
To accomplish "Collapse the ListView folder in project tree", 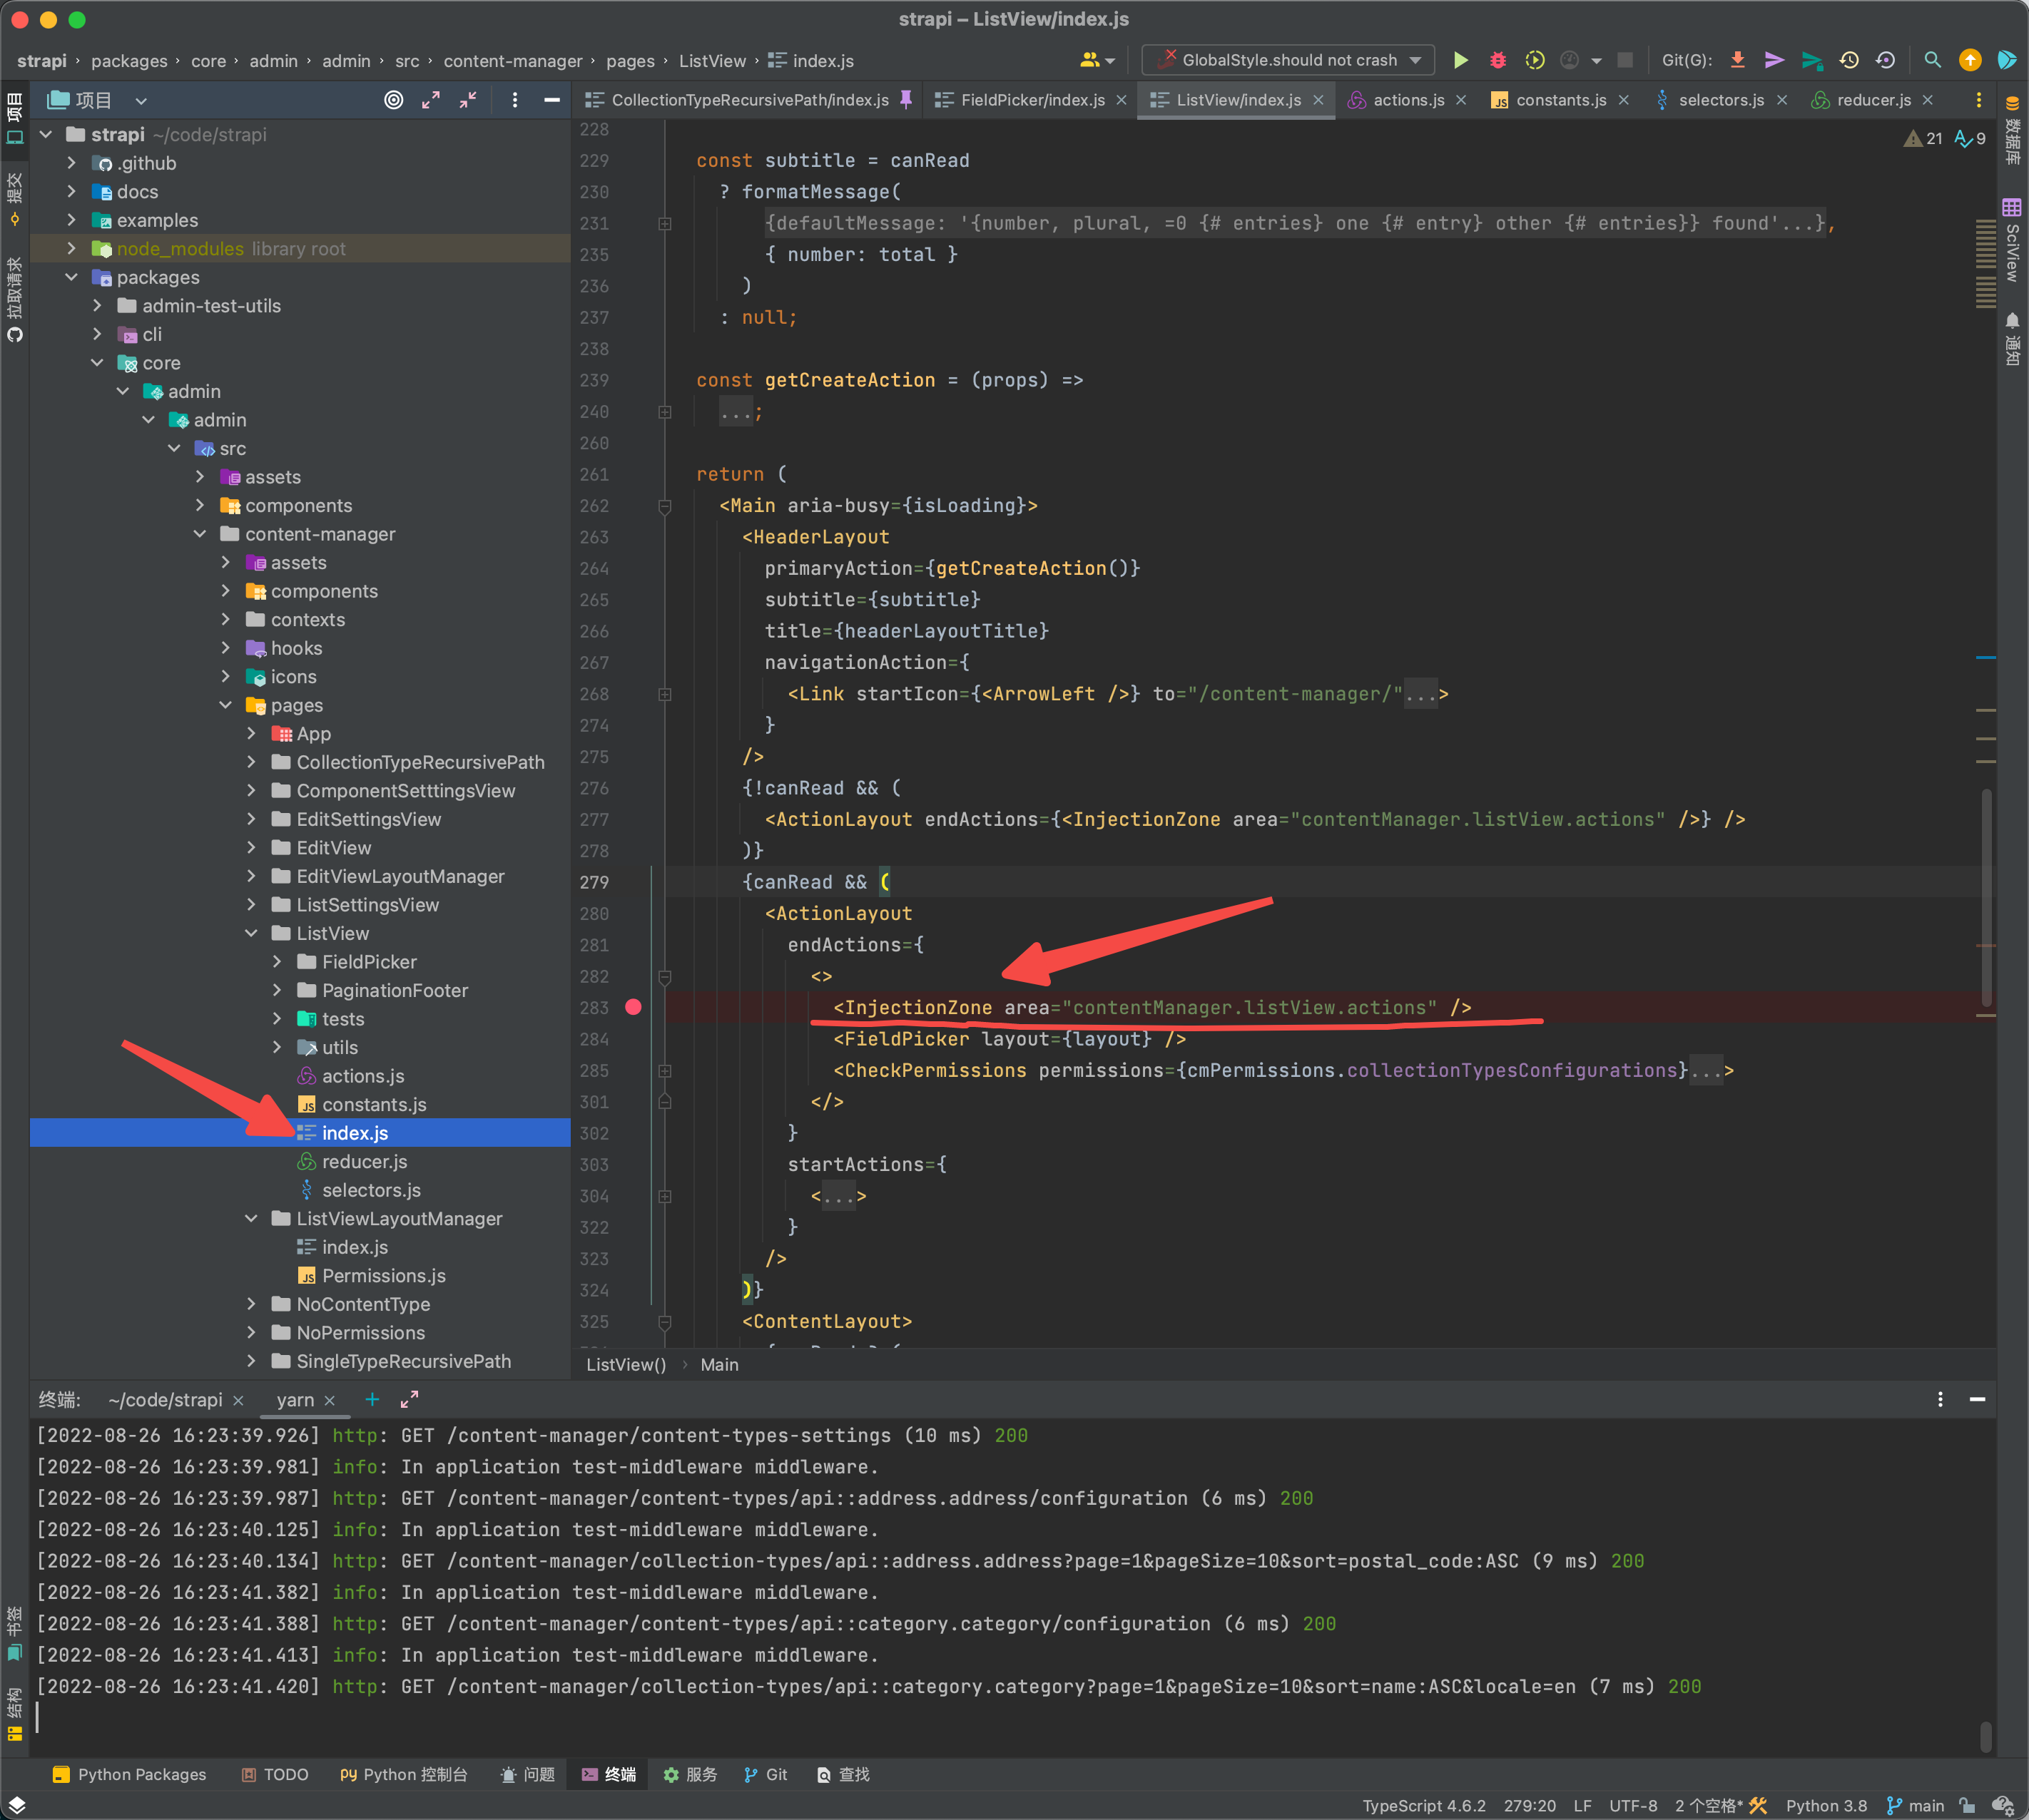I will [252, 933].
